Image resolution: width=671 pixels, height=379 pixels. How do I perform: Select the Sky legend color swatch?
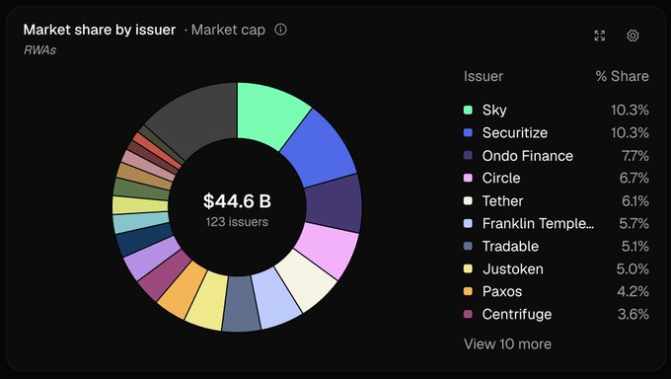tap(468, 111)
